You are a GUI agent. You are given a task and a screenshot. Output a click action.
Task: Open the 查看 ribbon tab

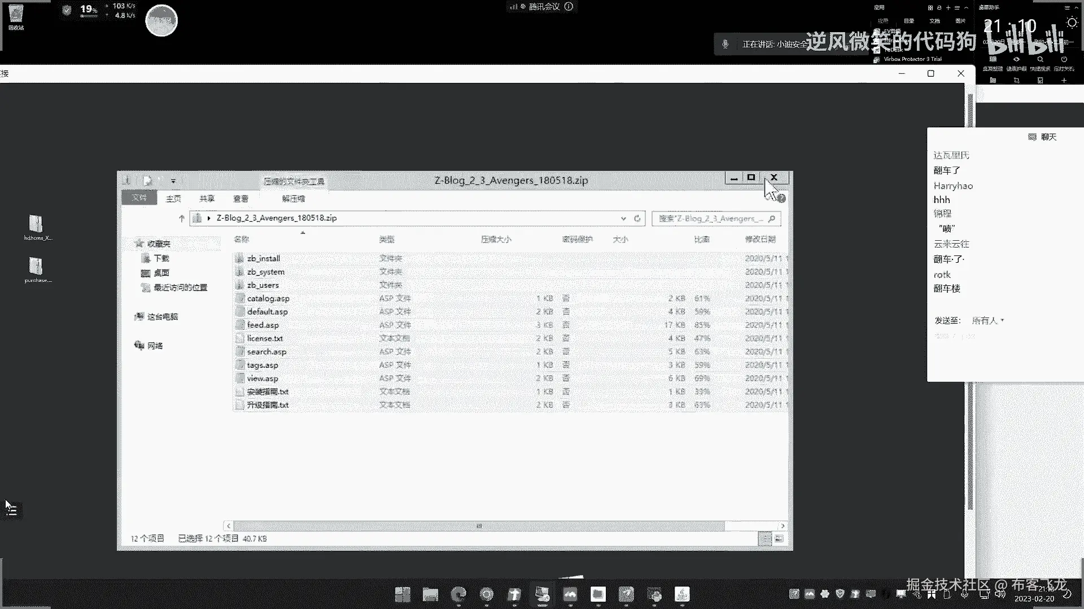pyautogui.click(x=241, y=198)
